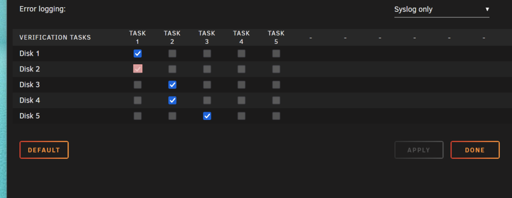Check Disk 5 under Task 4
The width and height of the screenshot is (512, 198).
241,116
